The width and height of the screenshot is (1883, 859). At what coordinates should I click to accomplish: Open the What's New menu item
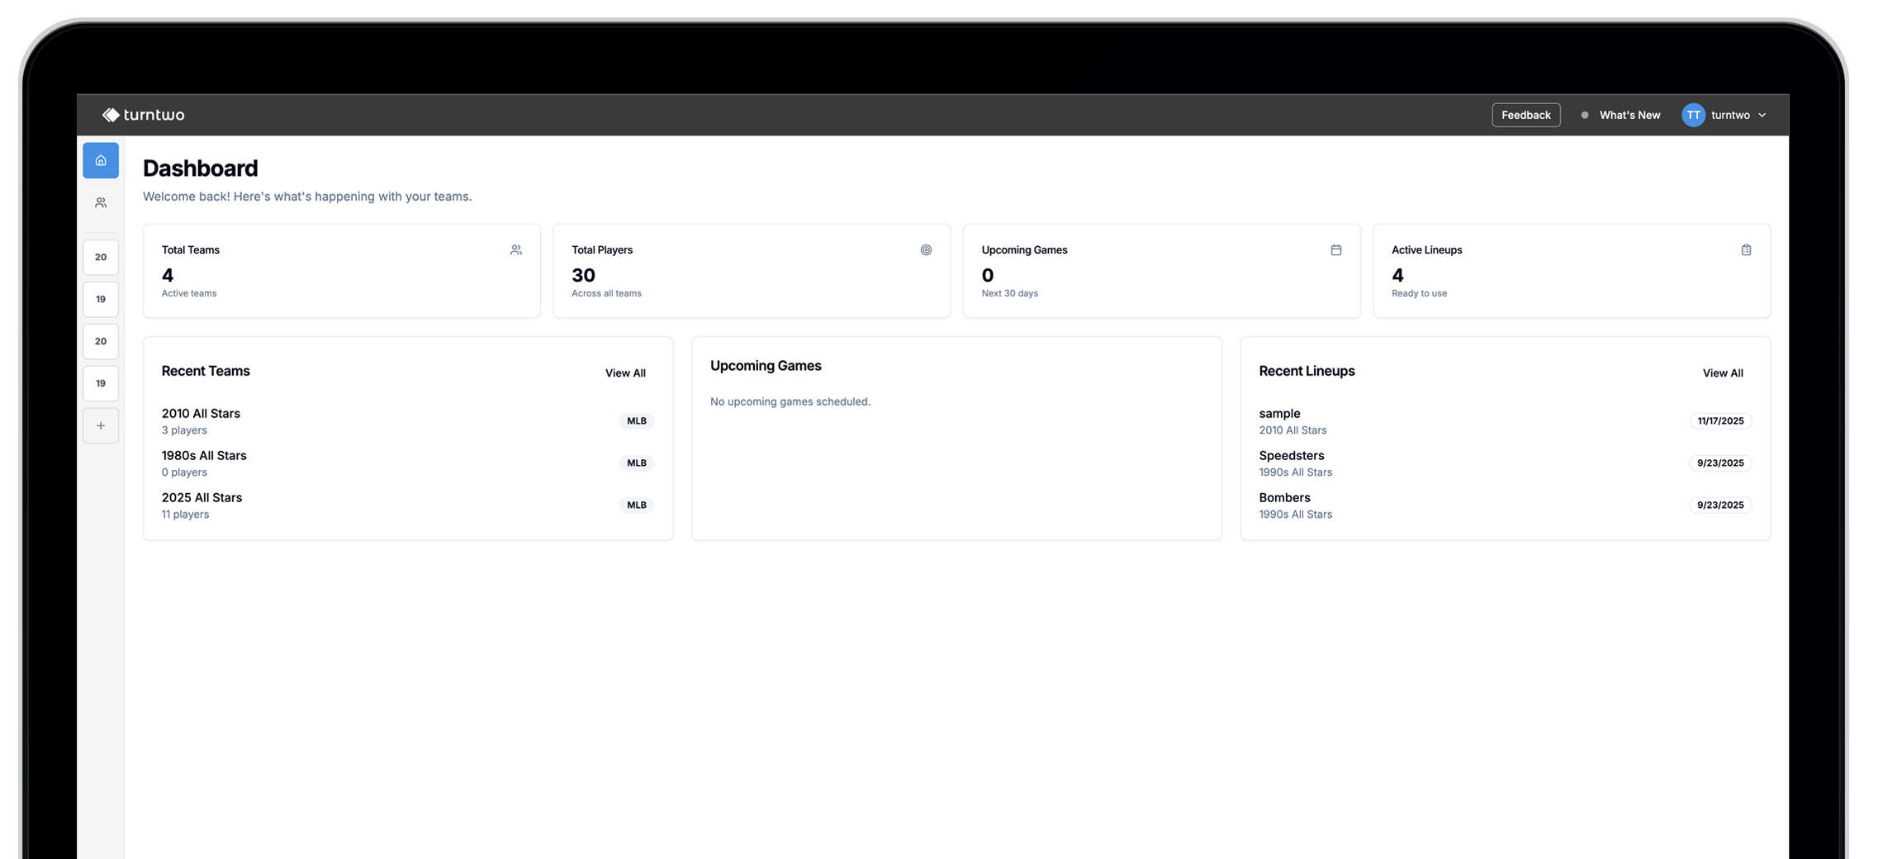pos(1629,115)
